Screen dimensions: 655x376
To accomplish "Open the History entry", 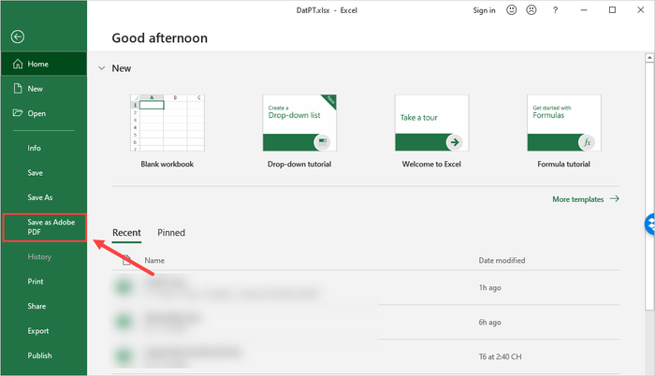I will (x=39, y=256).
